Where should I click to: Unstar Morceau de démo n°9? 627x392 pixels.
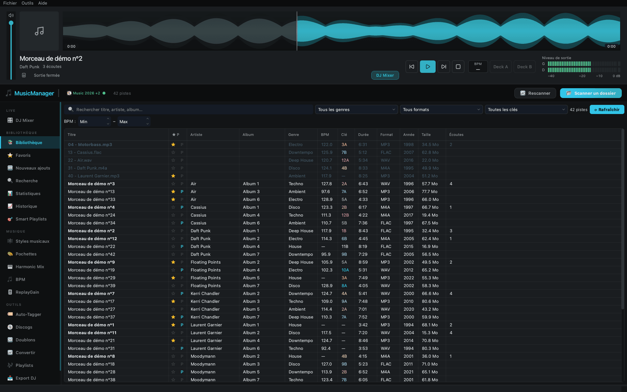tap(173, 262)
